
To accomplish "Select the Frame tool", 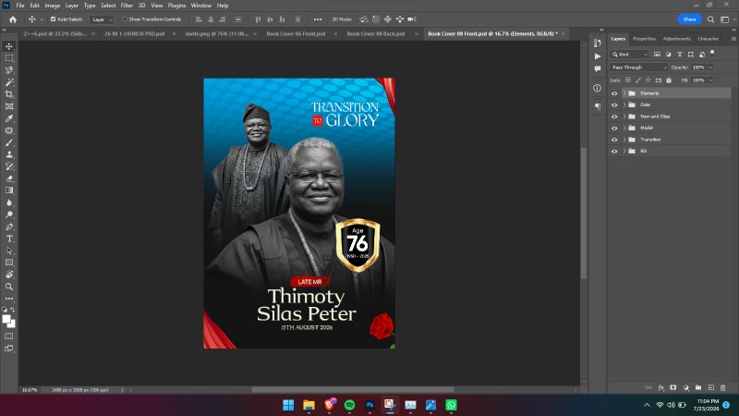I will coord(9,106).
